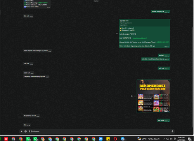This screenshot has height=141, width=194.
Task: Select the 'baik kak' outgoing message
Action: 164,68
